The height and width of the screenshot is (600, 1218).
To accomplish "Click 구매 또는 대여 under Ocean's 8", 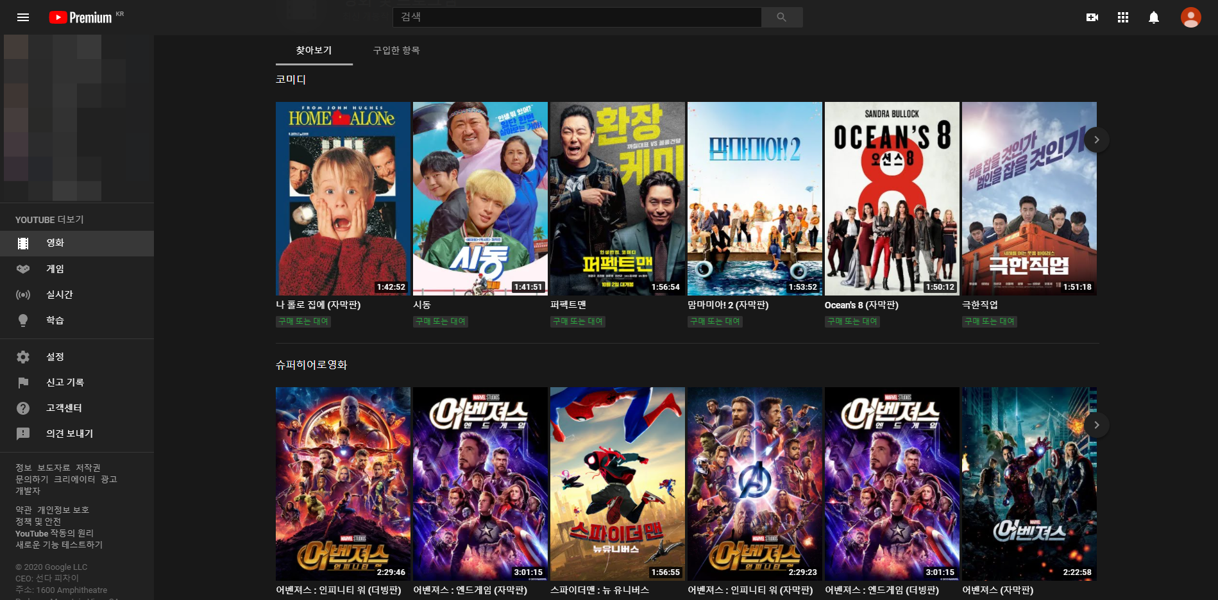I will pyautogui.click(x=852, y=321).
